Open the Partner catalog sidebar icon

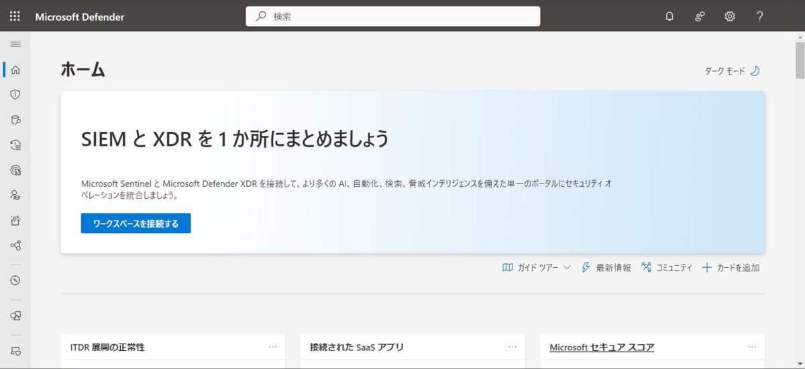[x=15, y=195]
